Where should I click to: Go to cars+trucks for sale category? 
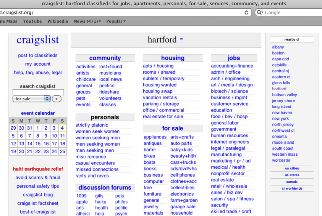183,162
